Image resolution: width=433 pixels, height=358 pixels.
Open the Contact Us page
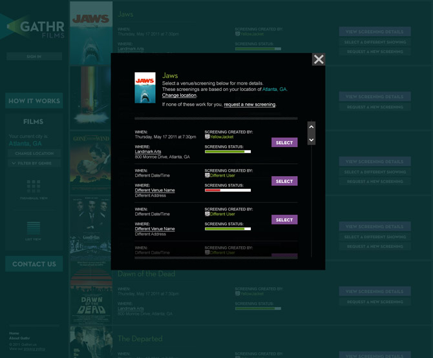pyautogui.click(x=34, y=264)
